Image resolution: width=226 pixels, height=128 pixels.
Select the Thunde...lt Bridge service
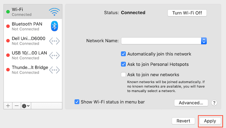33,70
